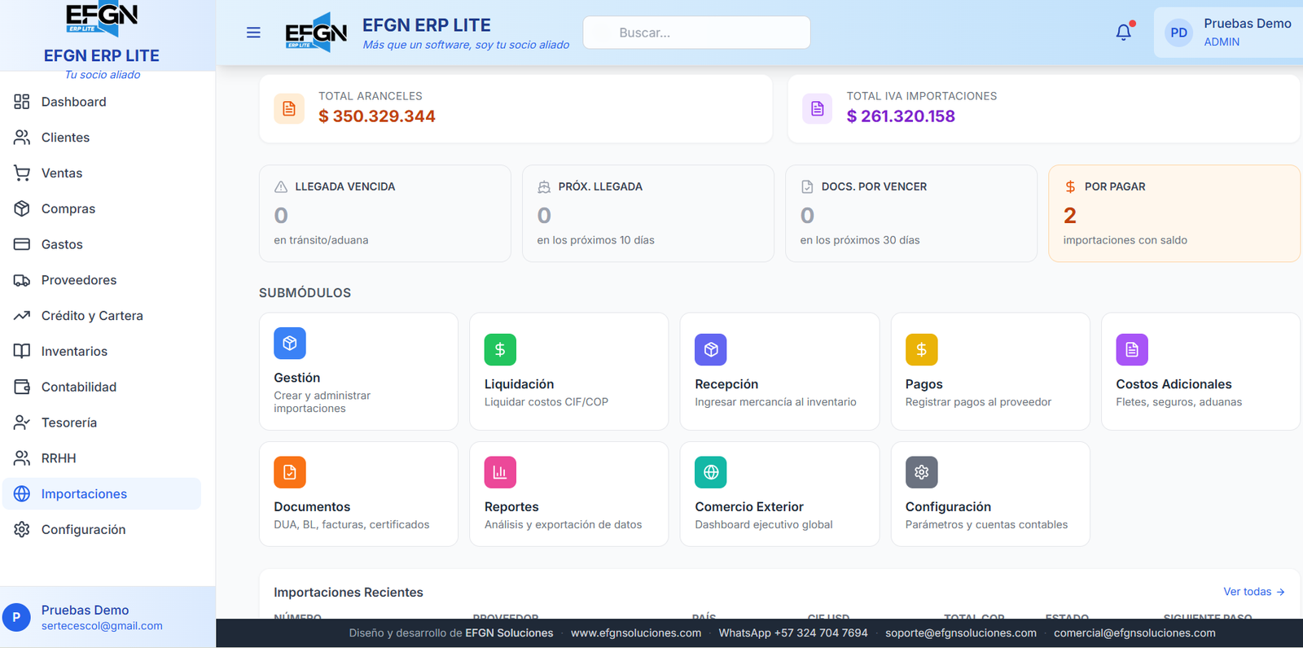Click the Tesorería user-check icon
This screenshot has height=648, width=1303.
pos(22,423)
